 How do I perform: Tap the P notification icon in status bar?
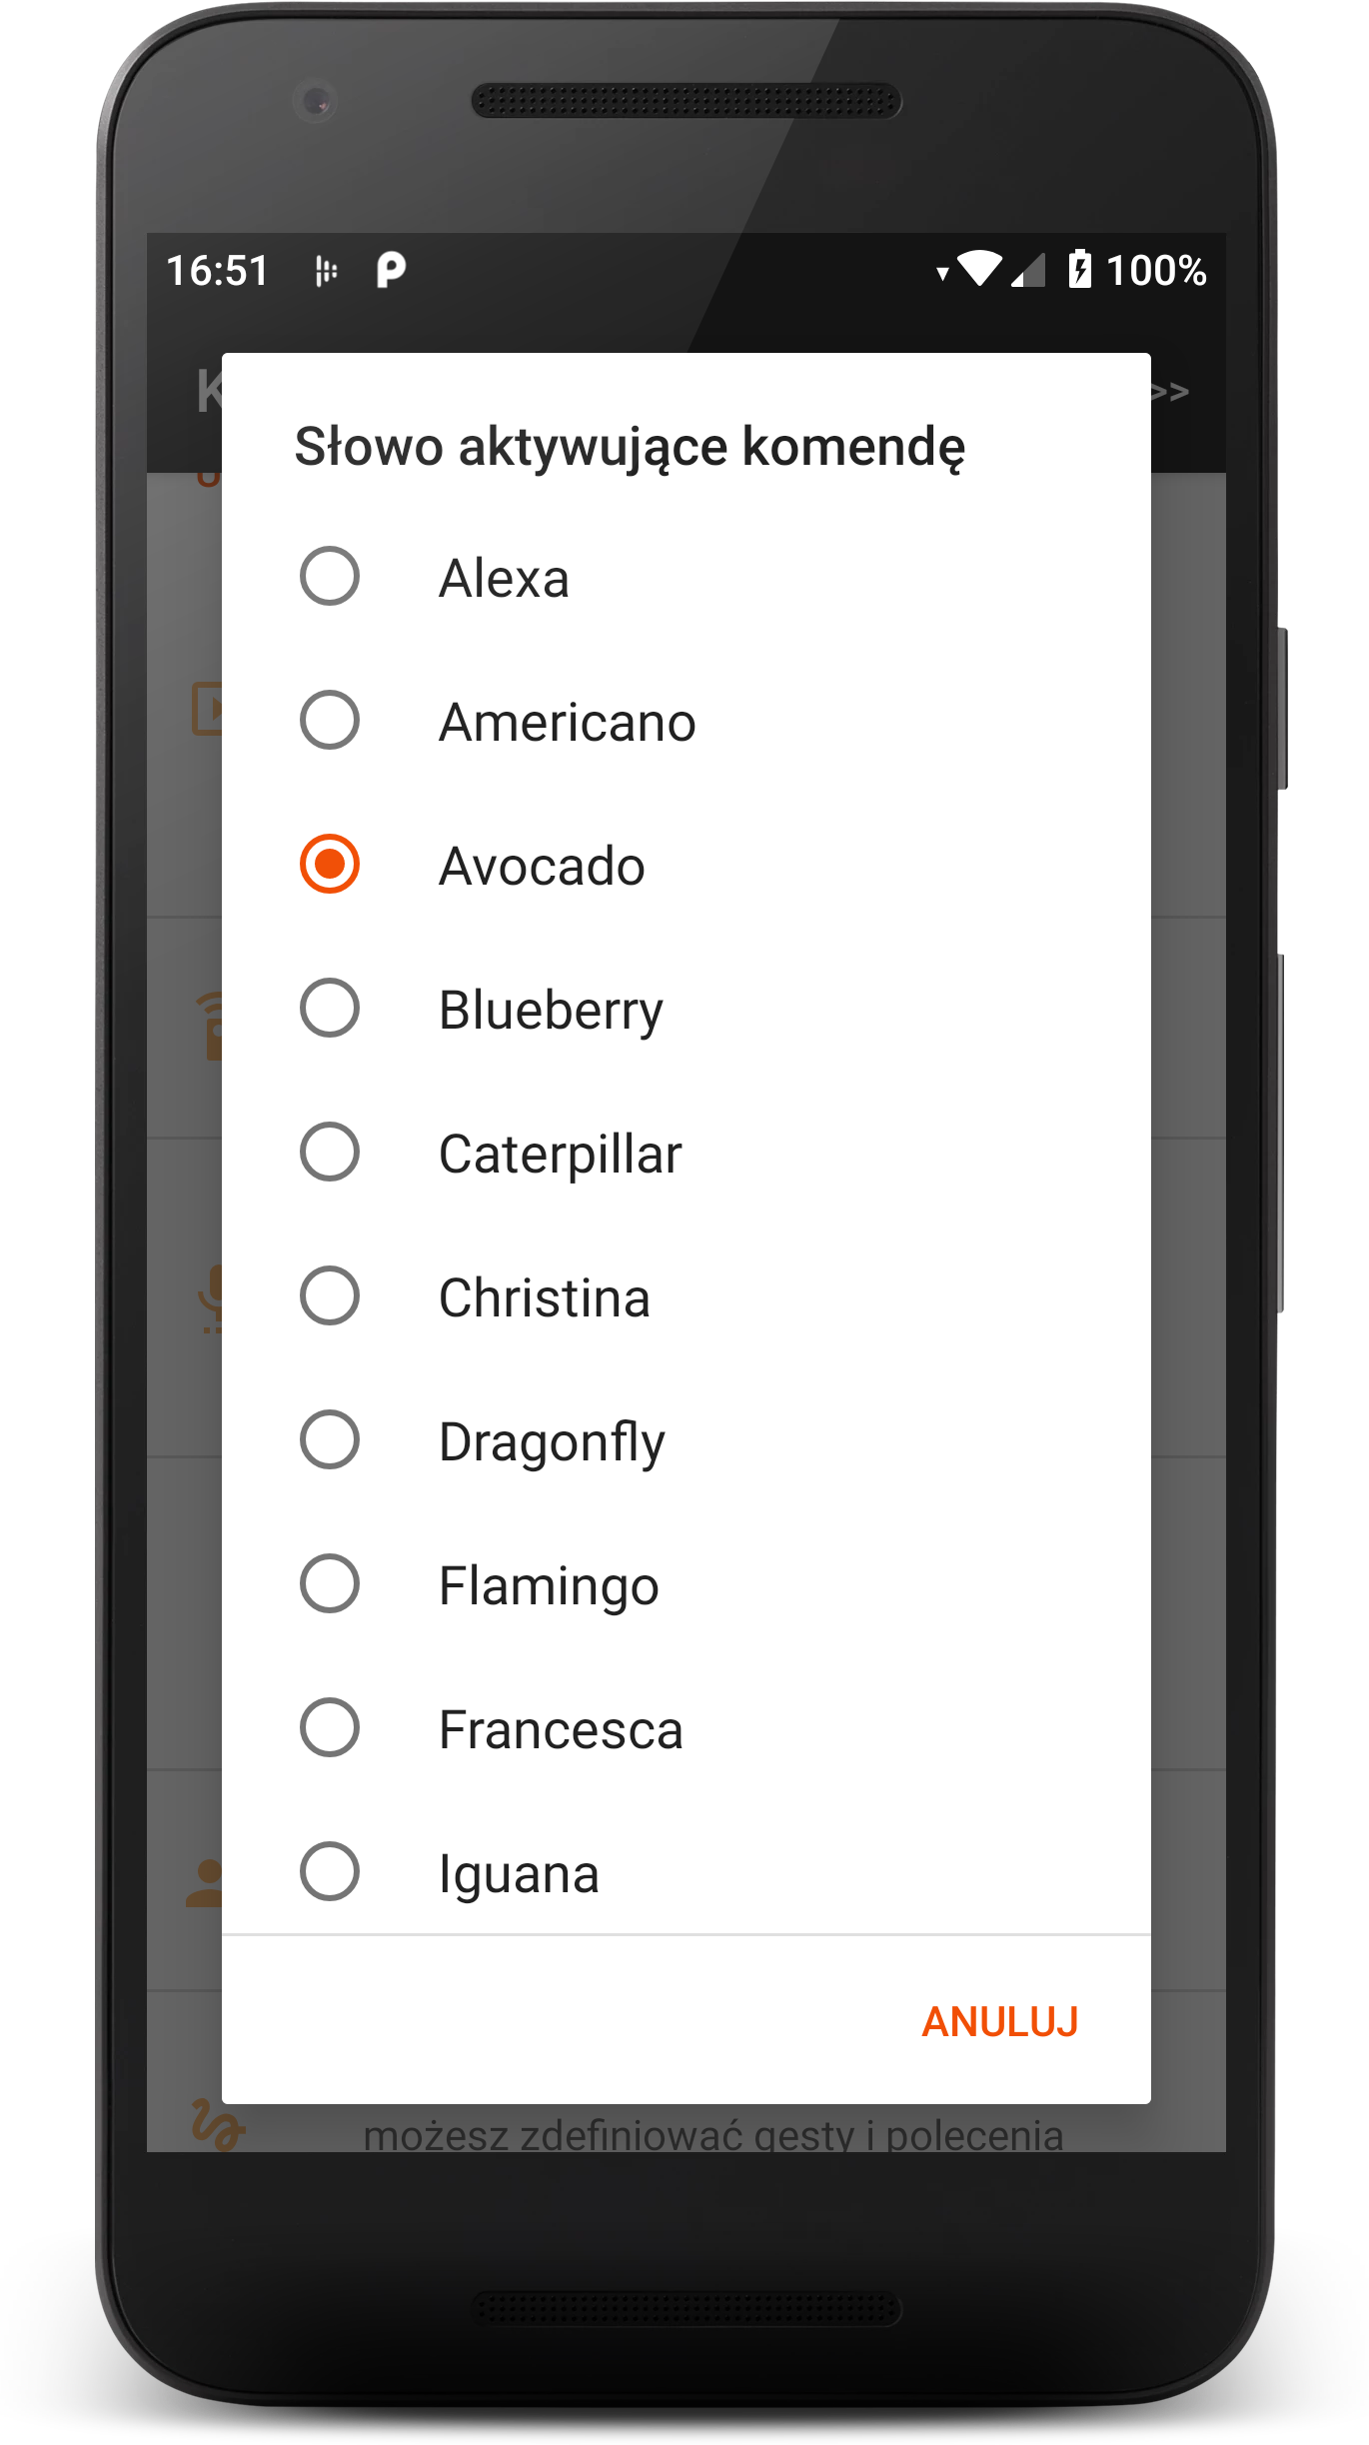click(x=391, y=270)
